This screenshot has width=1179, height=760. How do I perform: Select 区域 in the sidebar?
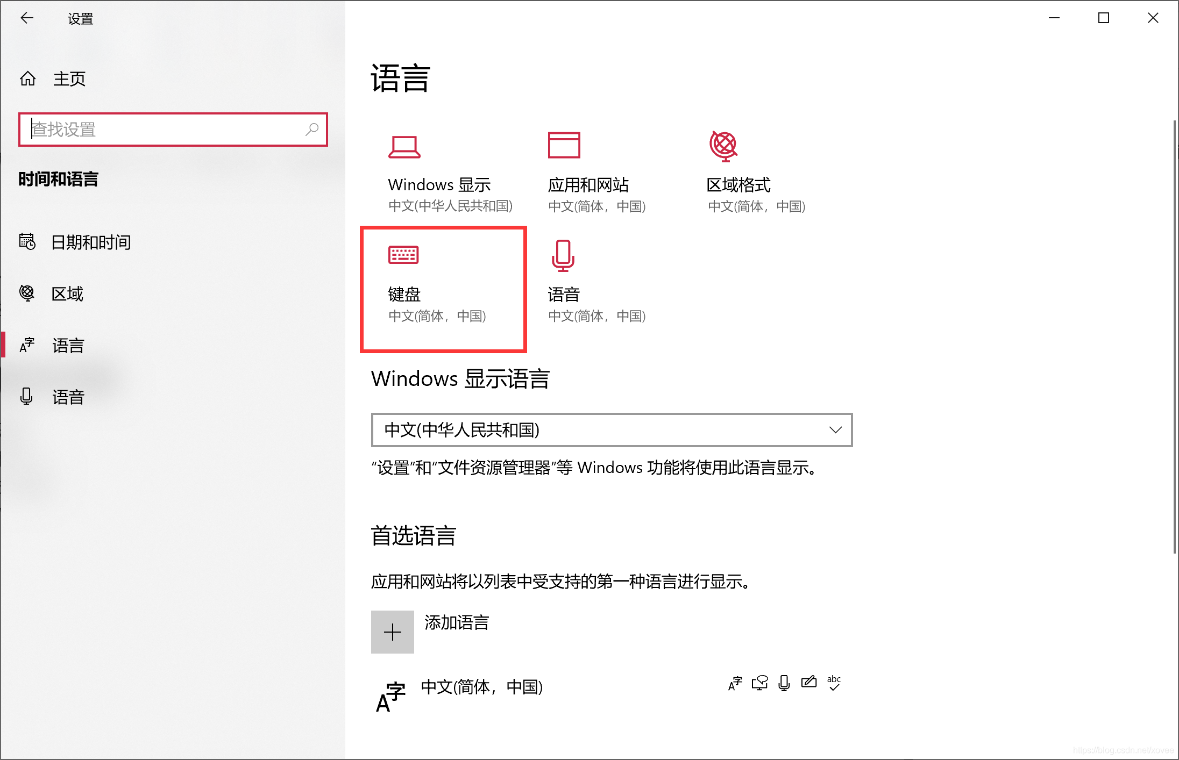pos(67,294)
